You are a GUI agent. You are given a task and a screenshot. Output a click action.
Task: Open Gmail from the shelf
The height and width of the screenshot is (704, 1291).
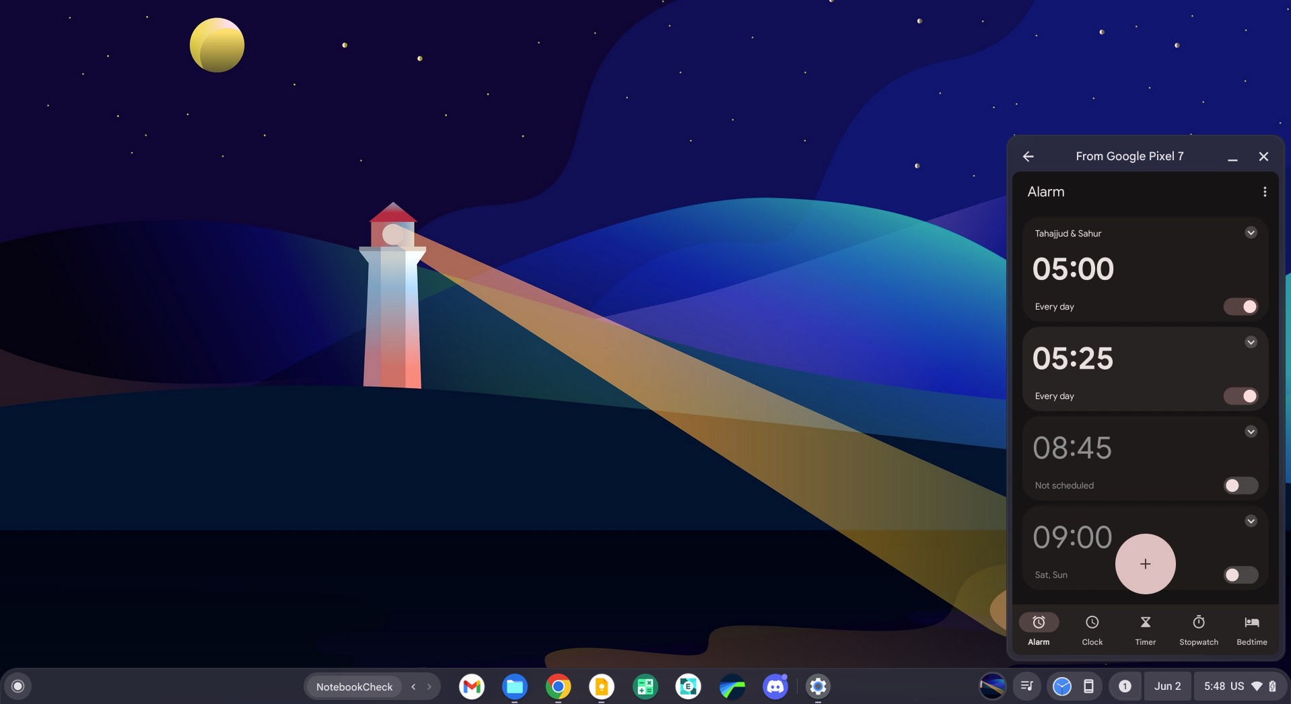tap(472, 687)
